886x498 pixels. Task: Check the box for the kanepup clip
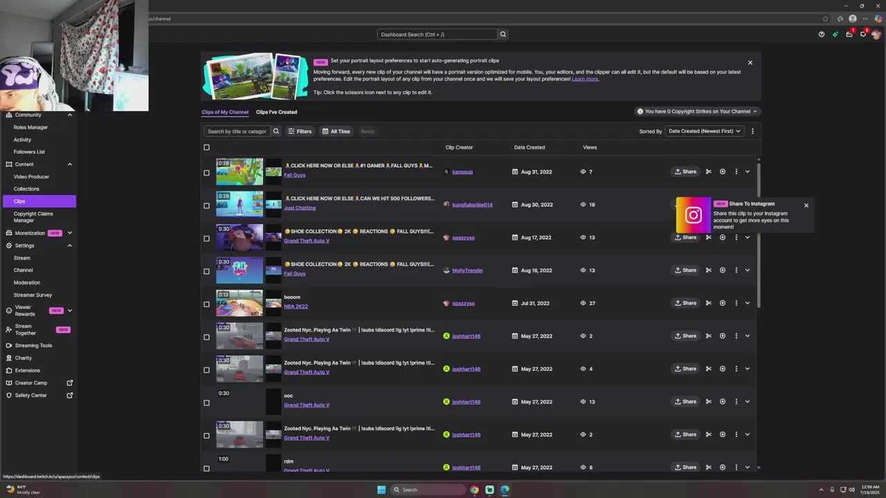point(206,173)
